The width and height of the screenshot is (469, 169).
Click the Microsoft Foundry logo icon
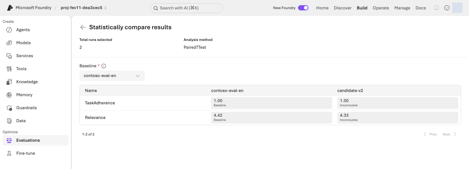coord(10,8)
